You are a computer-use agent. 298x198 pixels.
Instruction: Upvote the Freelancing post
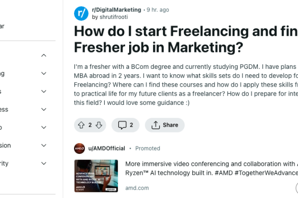(81, 125)
